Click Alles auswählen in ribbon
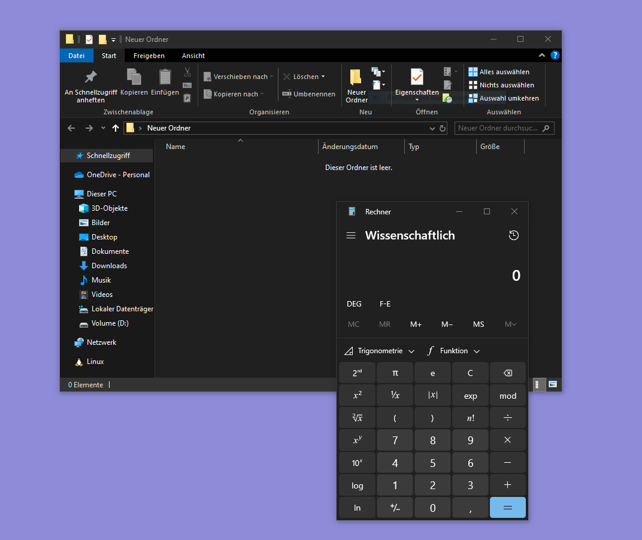This screenshot has width=642, height=540. pos(499,72)
